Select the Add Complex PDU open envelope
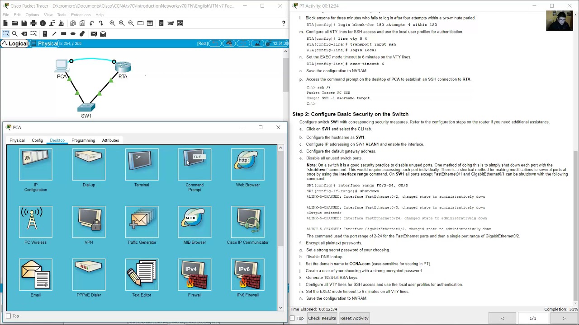This screenshot has width=579, height=325. (103, 33)
